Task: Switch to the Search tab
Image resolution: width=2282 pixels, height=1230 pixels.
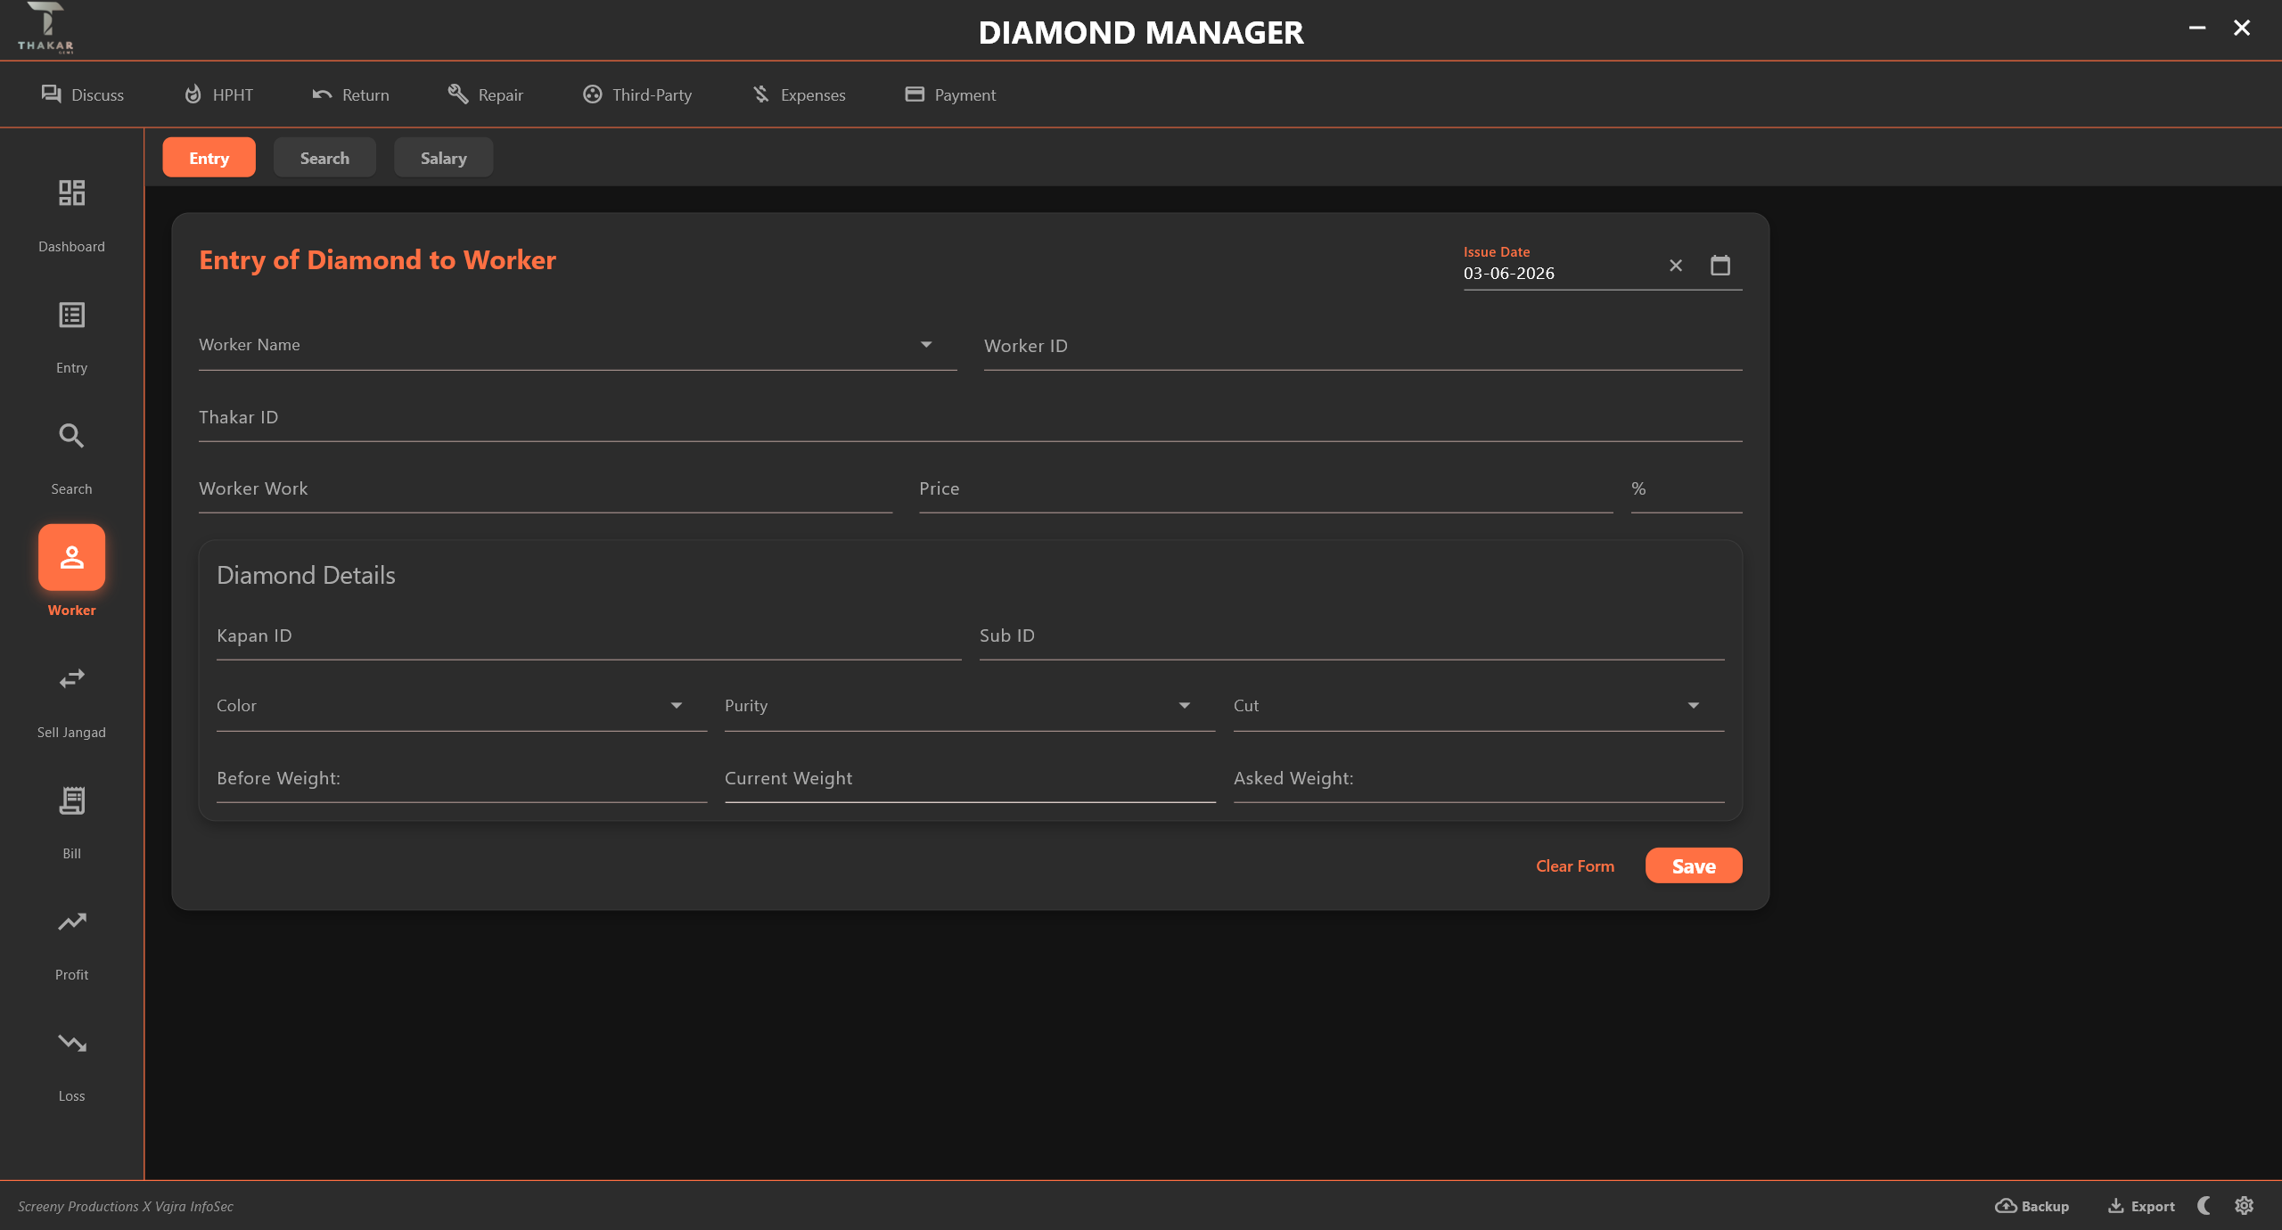Action: (x=324, y=158)
